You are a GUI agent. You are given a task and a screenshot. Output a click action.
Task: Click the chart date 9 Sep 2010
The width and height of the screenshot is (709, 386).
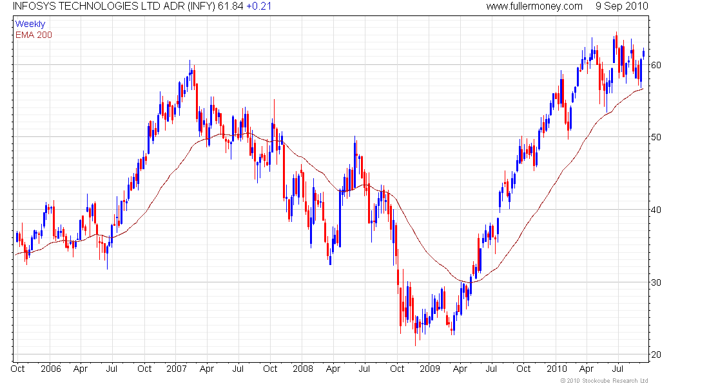622,6
